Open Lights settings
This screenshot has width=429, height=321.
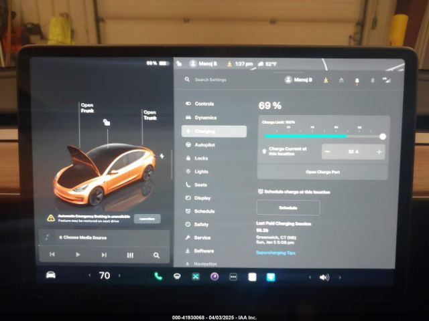pyautogui.click(x=197, y=171)
